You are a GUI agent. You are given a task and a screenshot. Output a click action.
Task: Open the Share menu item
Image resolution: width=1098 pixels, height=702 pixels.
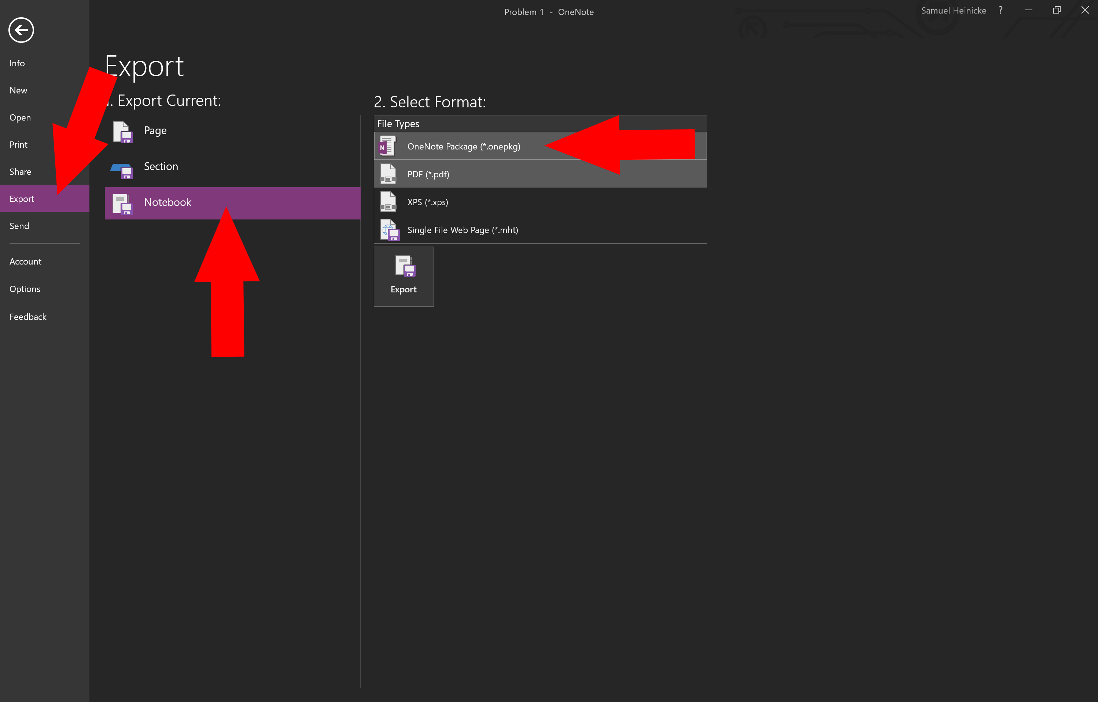point(21,172)
